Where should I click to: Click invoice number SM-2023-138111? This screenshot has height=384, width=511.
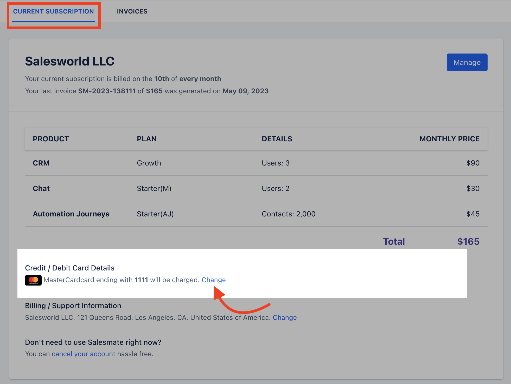point(107,91)
